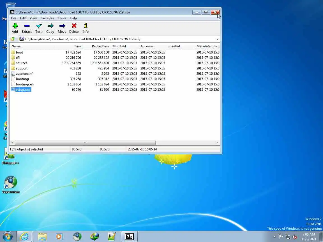Click the size value 1 152 864
The image size is (323, 242).
[x=74, y=84]
